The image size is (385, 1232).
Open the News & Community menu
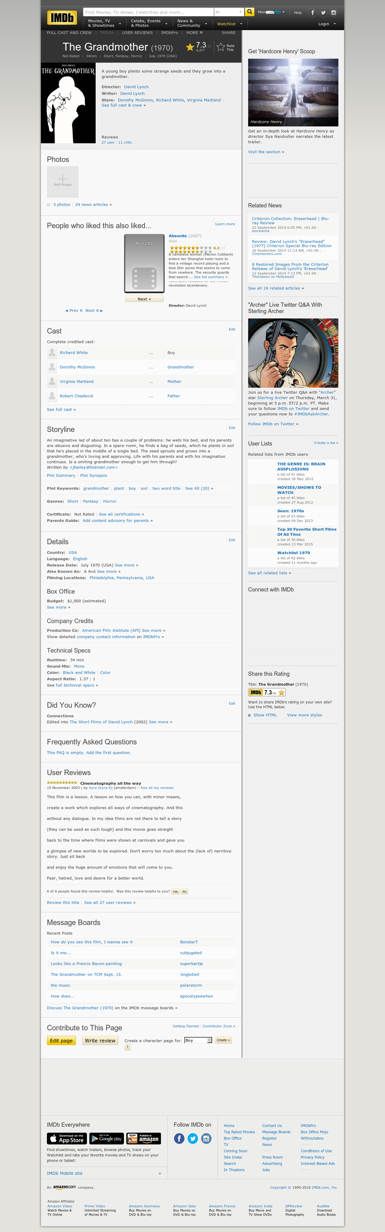192,23
